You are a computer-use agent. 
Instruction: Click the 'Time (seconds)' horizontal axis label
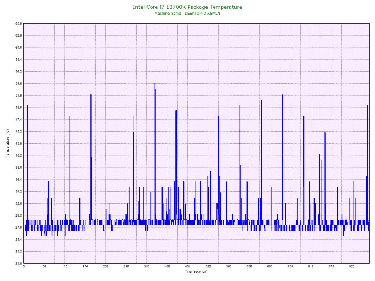tap(196, 271)
